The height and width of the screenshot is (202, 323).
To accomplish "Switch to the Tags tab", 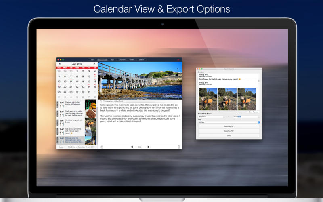I will pos(112,59).
